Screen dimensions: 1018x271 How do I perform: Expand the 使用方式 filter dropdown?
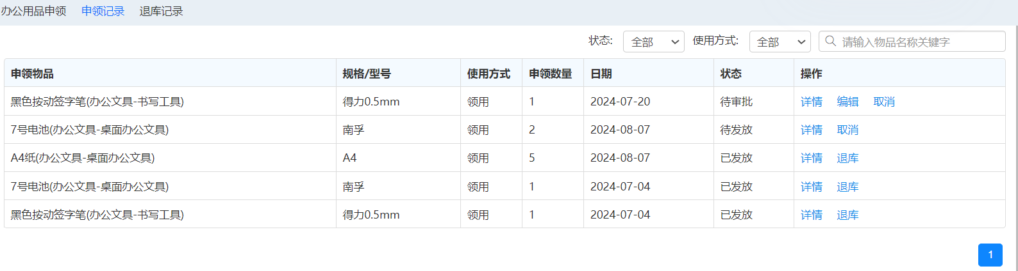(780, 42)
